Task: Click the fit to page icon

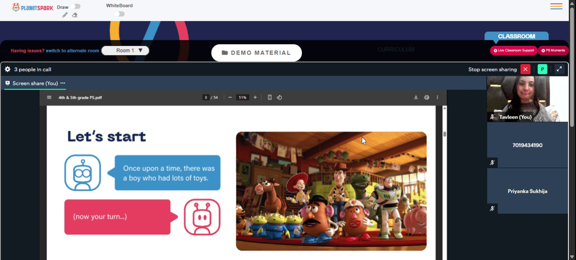Action: click(x=270, y=97)
